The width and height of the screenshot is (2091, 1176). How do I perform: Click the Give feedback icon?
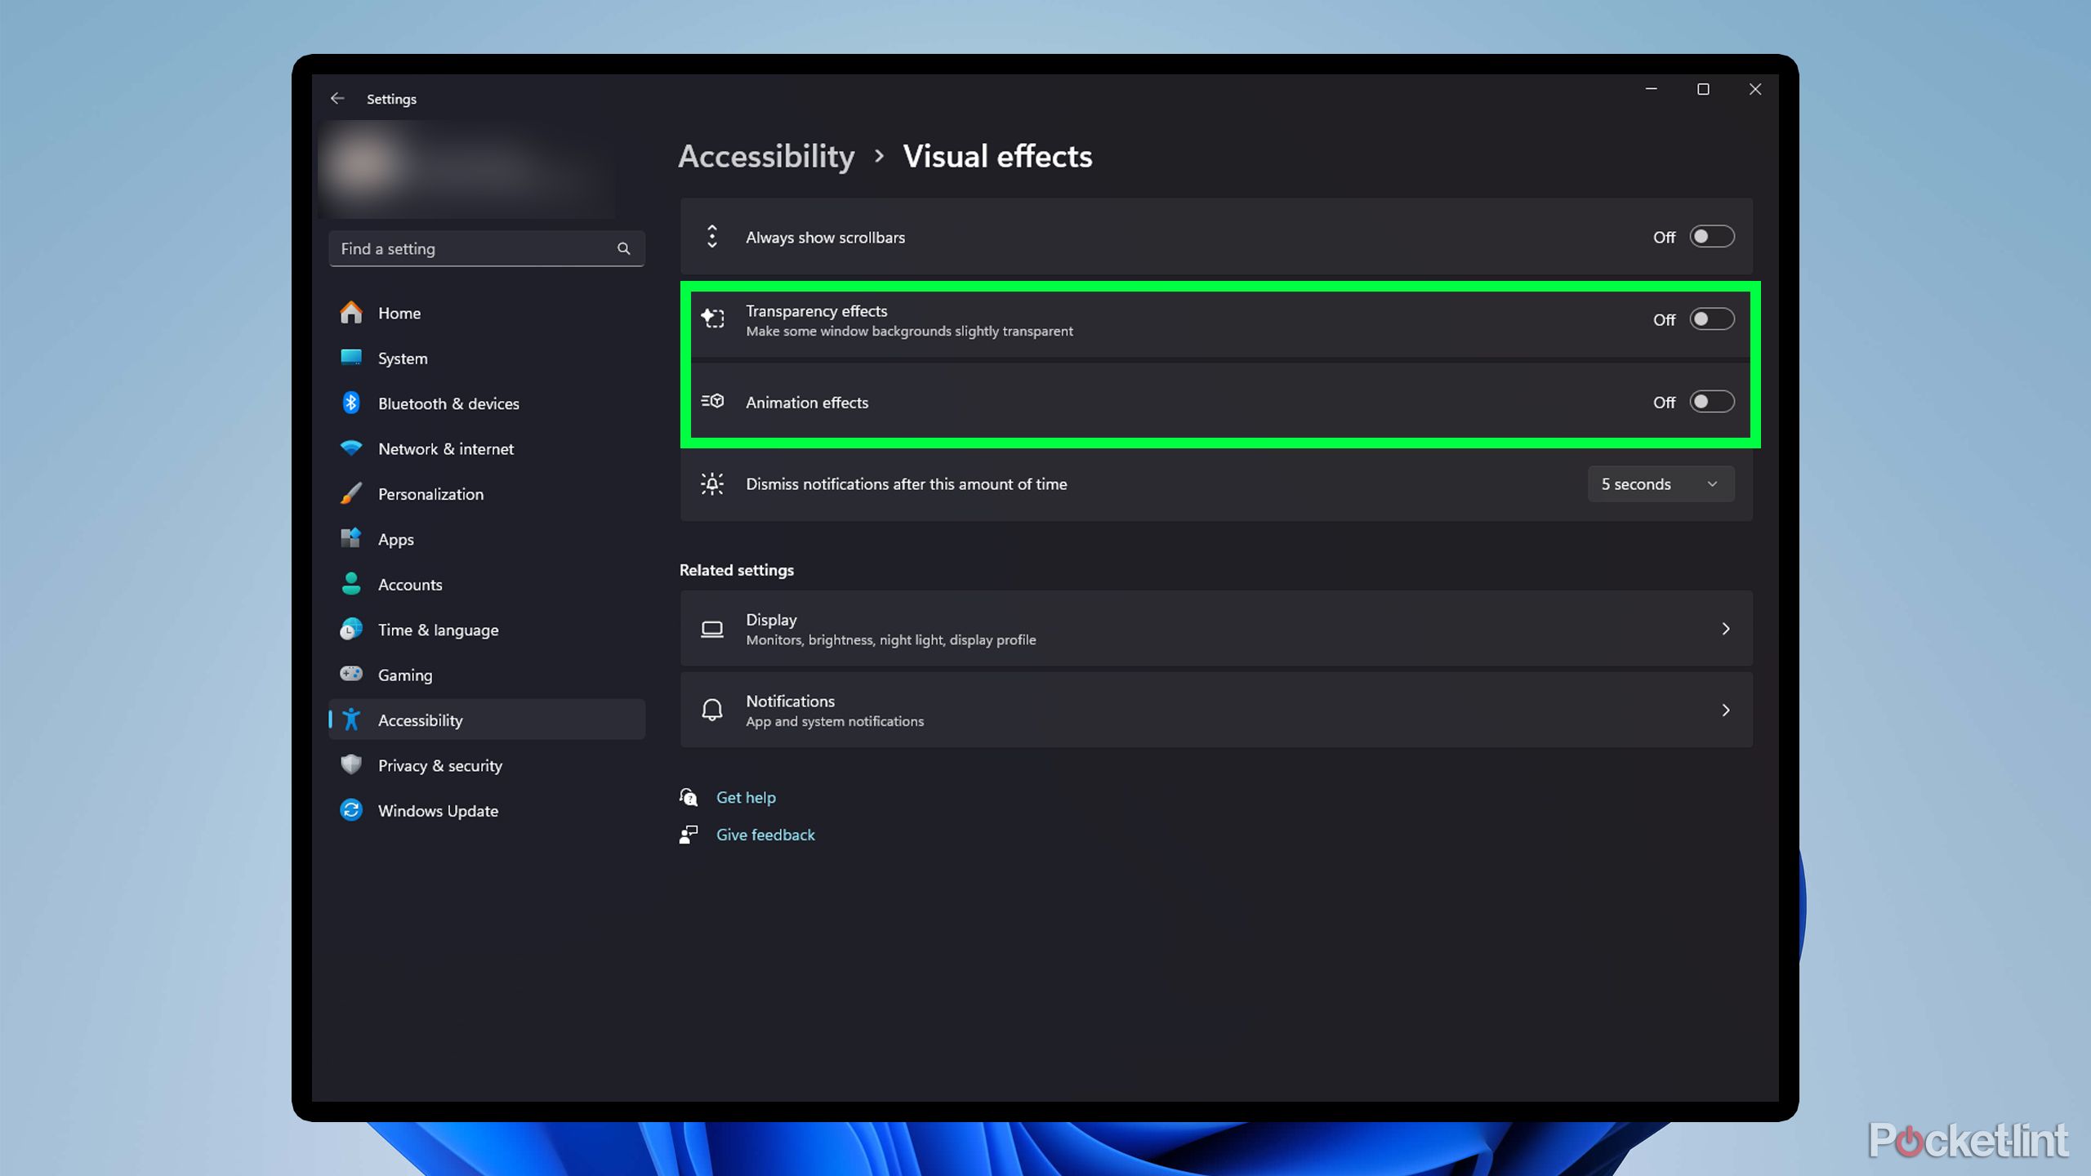tap(689, 834)
